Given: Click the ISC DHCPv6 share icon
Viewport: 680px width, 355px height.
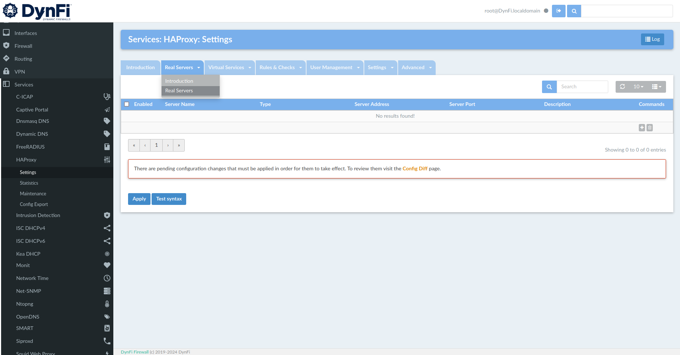Looking at the screenshot, I should click(x=107, y=241).
